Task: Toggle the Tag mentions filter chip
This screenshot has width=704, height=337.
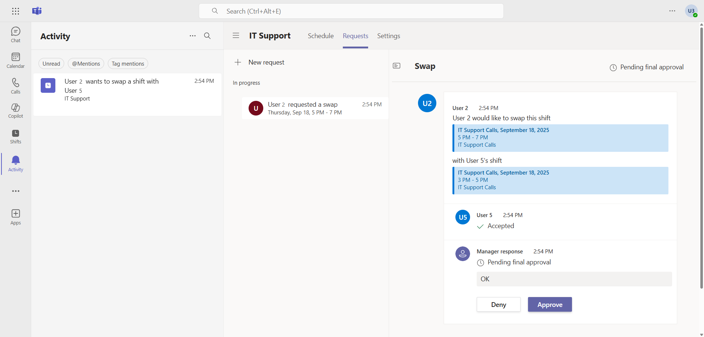Action: point(128,64)
